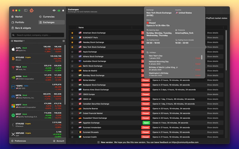The width and height of the screenshot is (239, 149).
Task: Select XRPUSD watchlist row
Action: (36, 134)
